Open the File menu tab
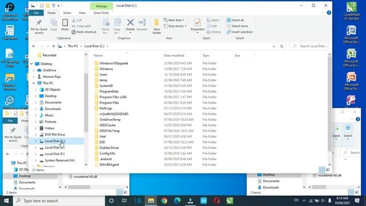The height and width of the screenshot is (206, 366). click(36, 13)
